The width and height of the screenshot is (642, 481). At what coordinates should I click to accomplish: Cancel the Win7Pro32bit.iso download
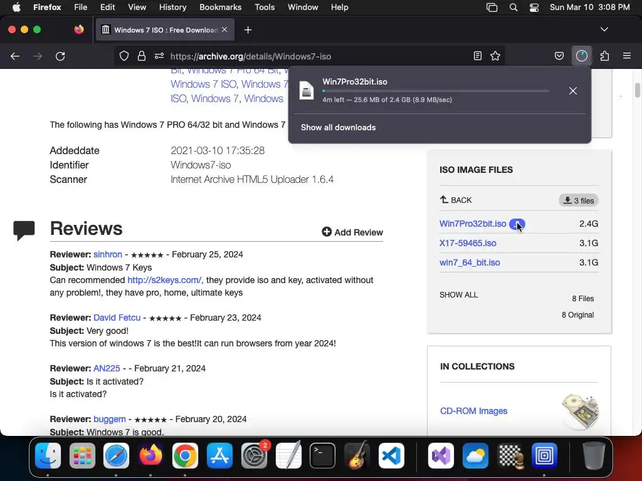[x=573, y=91]
